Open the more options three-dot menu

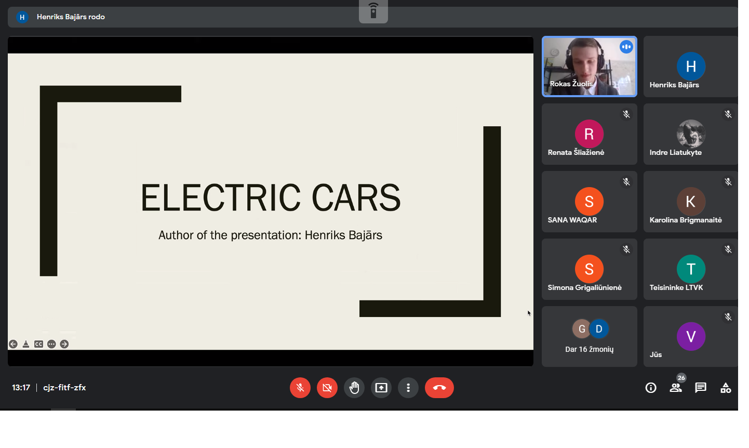point(408,388)
